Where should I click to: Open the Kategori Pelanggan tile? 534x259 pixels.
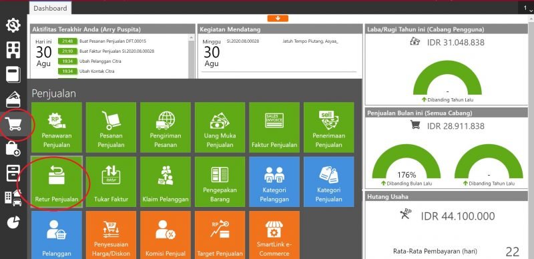pyautogui.click(x=274, y=182)
